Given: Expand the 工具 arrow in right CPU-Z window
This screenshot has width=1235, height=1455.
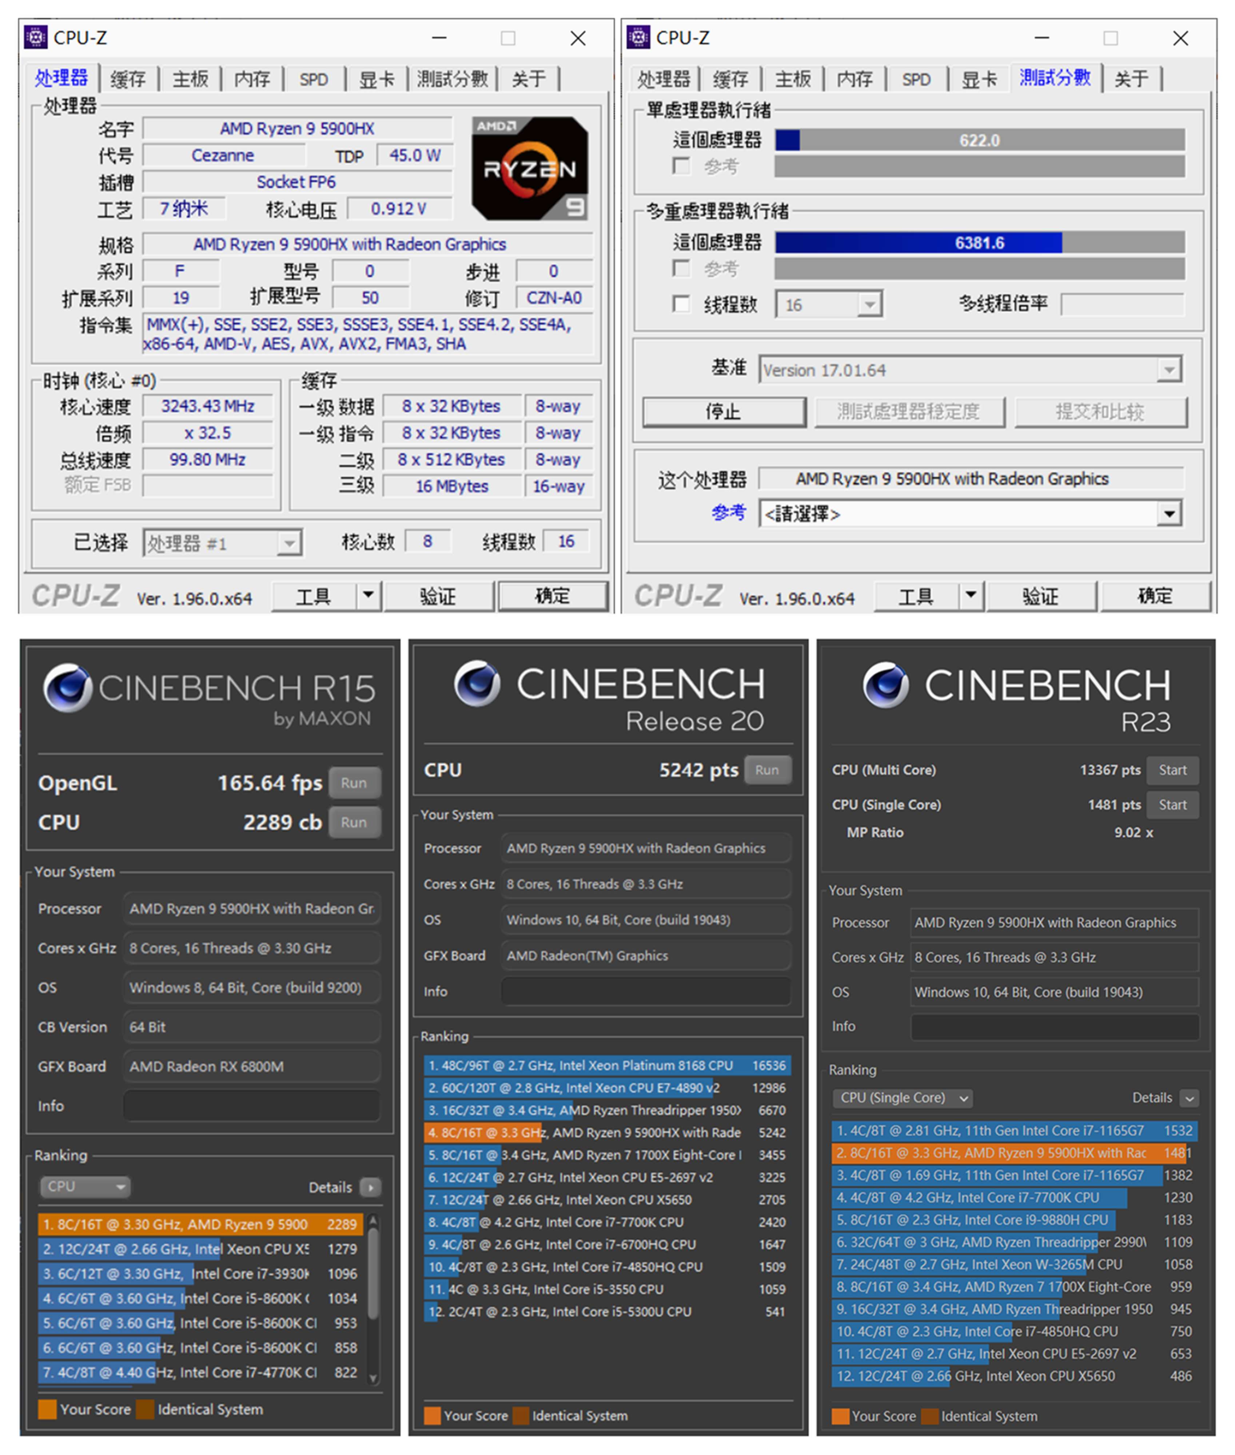Looking at the screenshot, I should (971, 596).
